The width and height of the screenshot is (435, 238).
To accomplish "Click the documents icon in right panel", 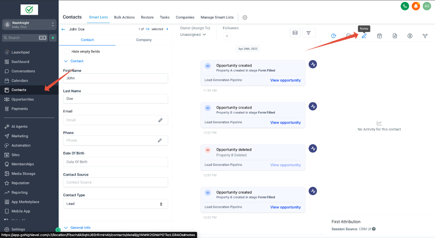I will pos(394,36).
